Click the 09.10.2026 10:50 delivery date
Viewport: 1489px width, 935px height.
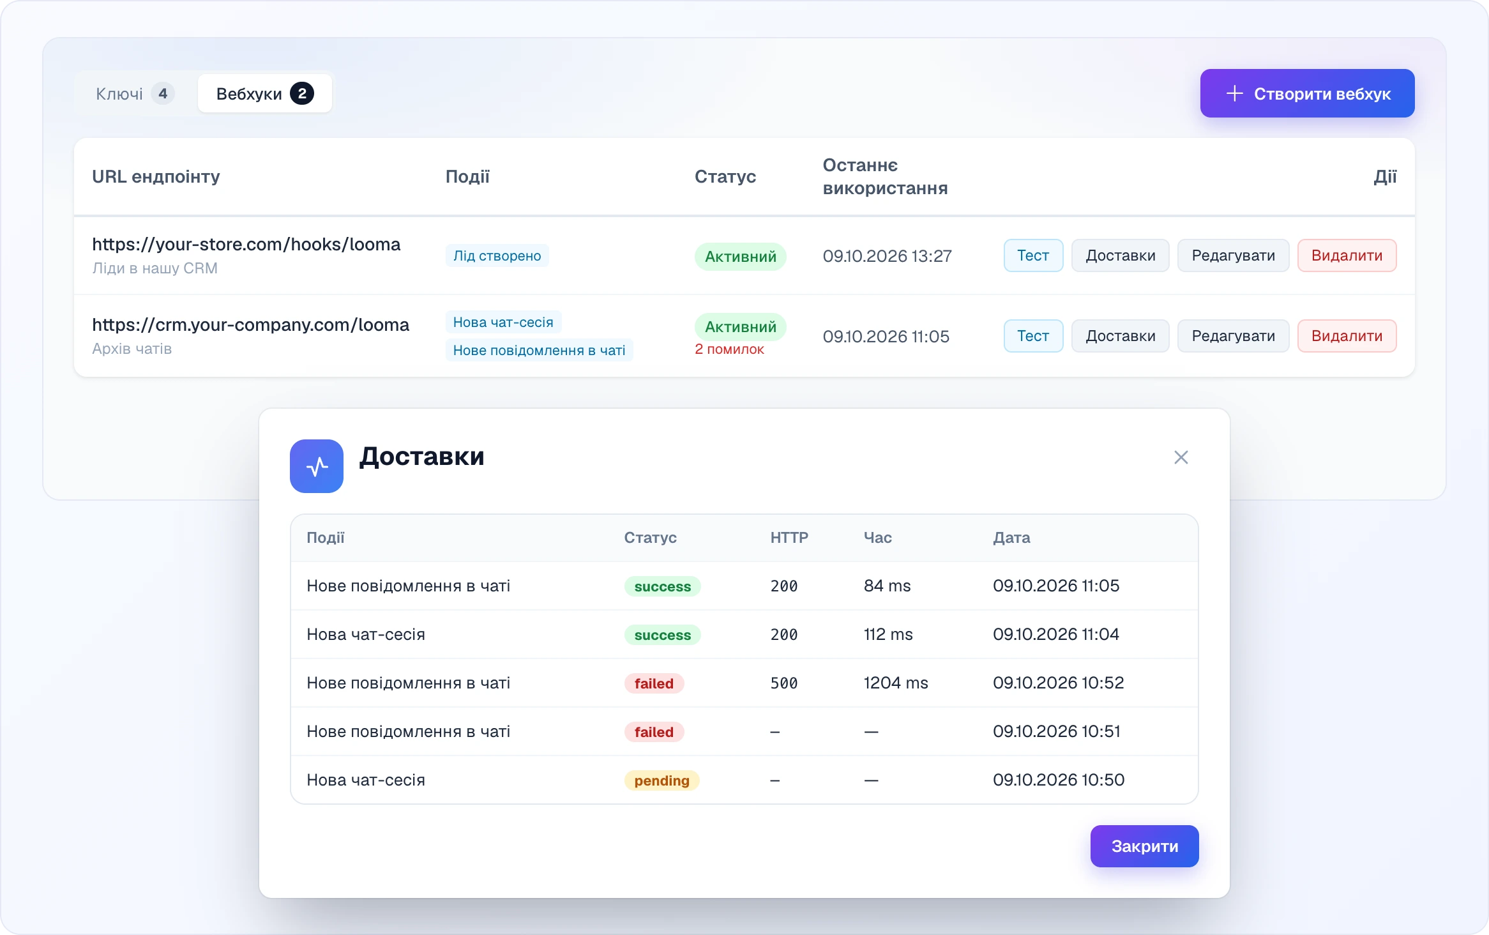1059,780
